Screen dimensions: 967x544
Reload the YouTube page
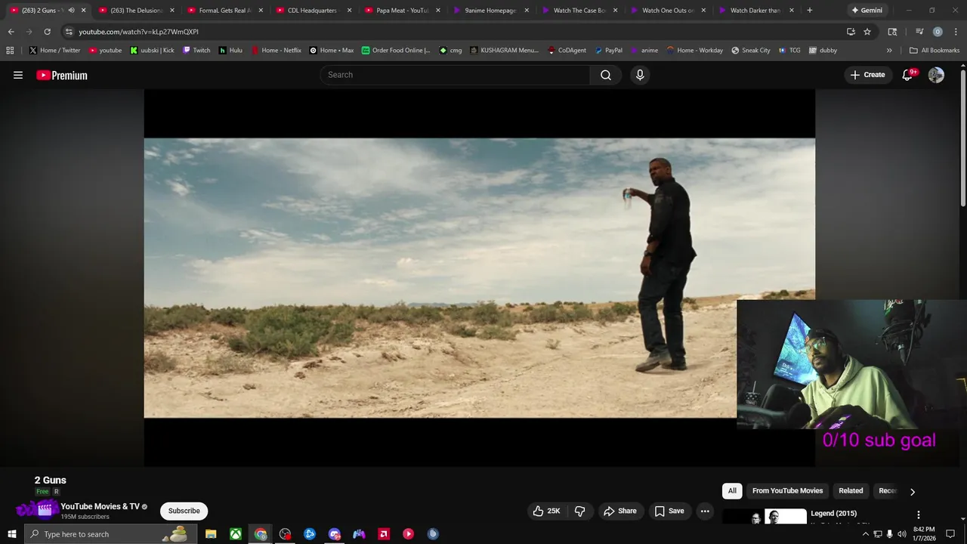47,32
